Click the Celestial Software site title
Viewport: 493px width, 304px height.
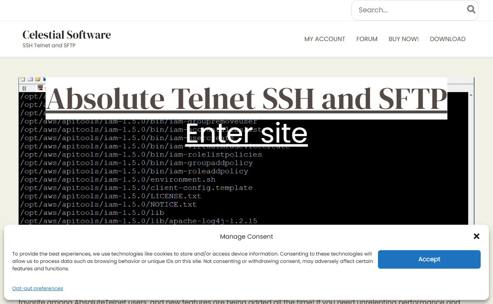(67, 35)
